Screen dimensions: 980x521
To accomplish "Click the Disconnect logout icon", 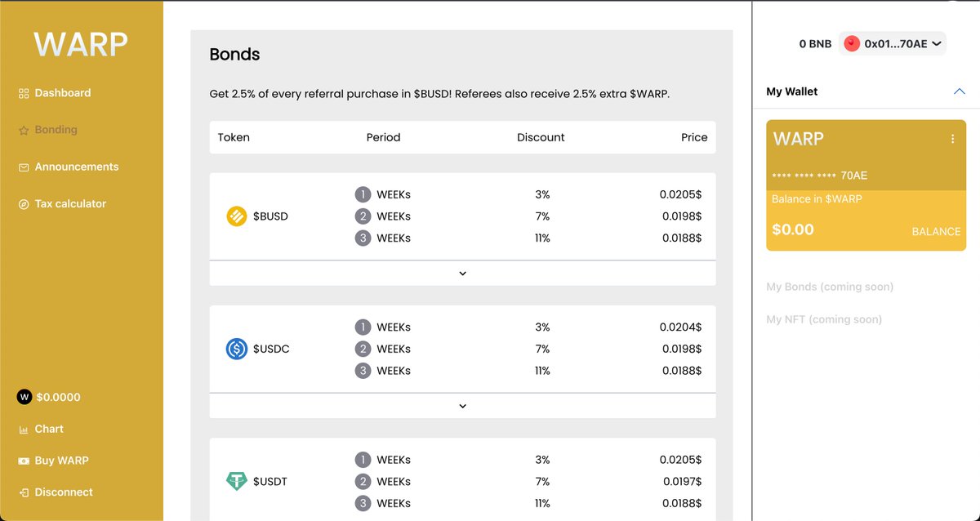I will point(24,492).
